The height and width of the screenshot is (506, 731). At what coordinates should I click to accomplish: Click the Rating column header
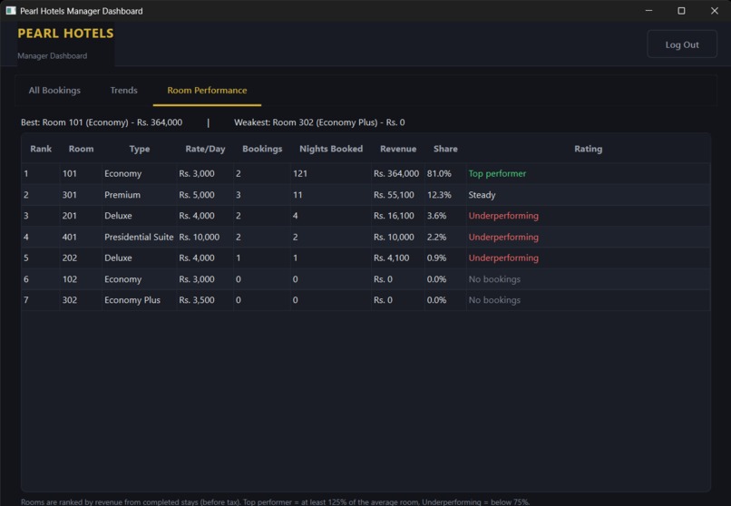(588, 149)
